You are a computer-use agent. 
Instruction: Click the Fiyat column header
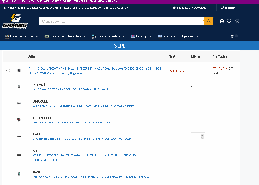click(x=172, y=56)
